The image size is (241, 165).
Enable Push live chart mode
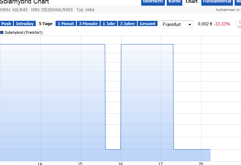pyautogui.click(x=6, y=24)
